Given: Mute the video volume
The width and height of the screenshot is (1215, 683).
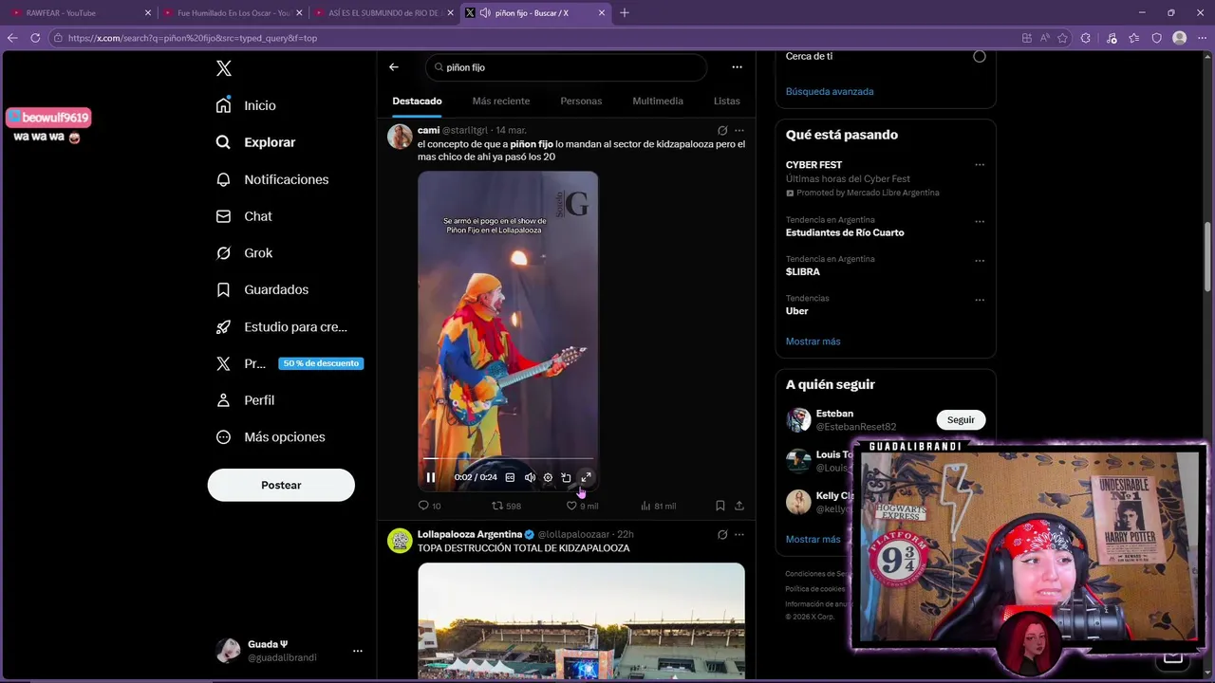Looking at the screenshot, I should tap(530, 477).
